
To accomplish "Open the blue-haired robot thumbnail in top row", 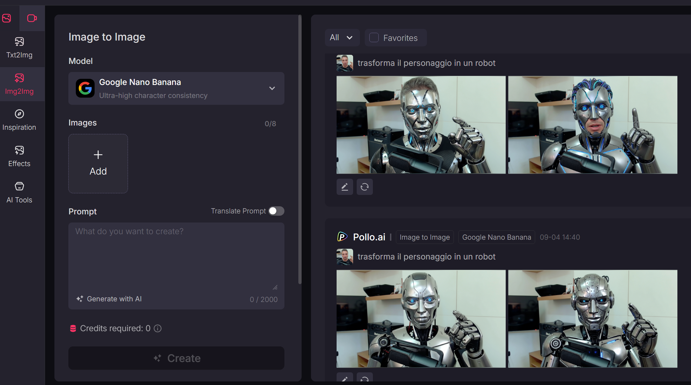I will pos(593,125).
